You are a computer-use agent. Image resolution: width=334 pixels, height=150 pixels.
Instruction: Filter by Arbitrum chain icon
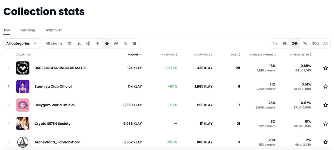pyautogui.click(x=70, y=43)
